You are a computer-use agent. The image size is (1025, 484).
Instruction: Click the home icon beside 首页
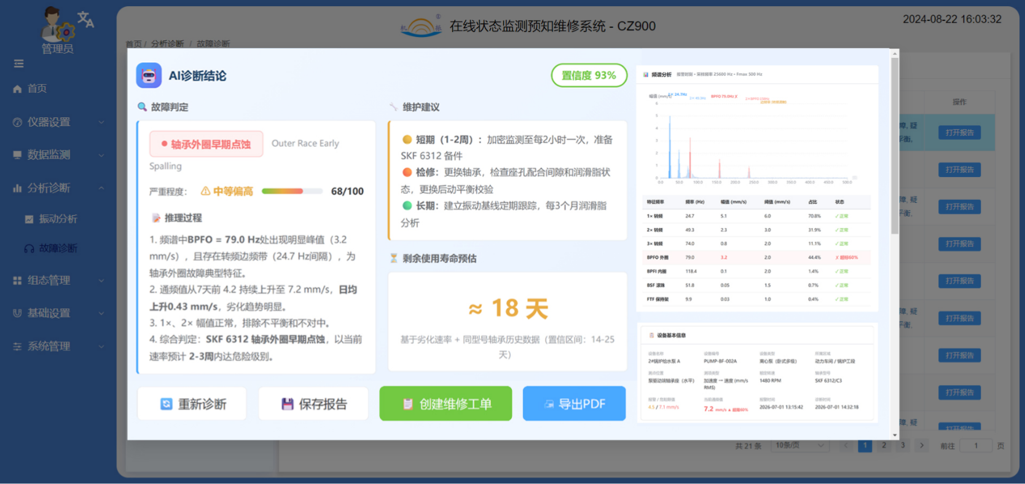pyautogui.click(x=17, y=89)
